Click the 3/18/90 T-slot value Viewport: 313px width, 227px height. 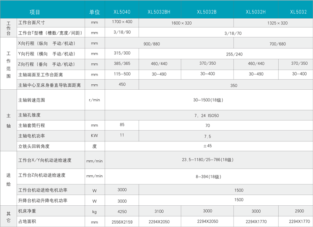(x=122, y=32)
